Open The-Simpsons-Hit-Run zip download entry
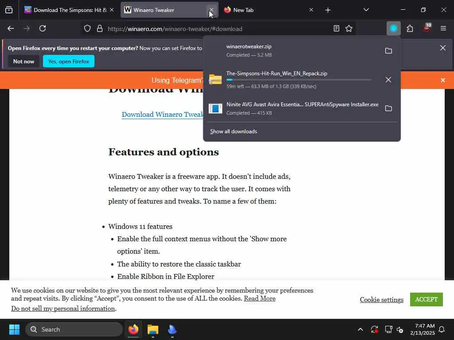Image resolution: width=454 pixels, height=340 pixels. (292, 80)
